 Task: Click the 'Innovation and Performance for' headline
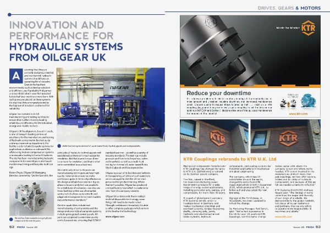[61, 30]
